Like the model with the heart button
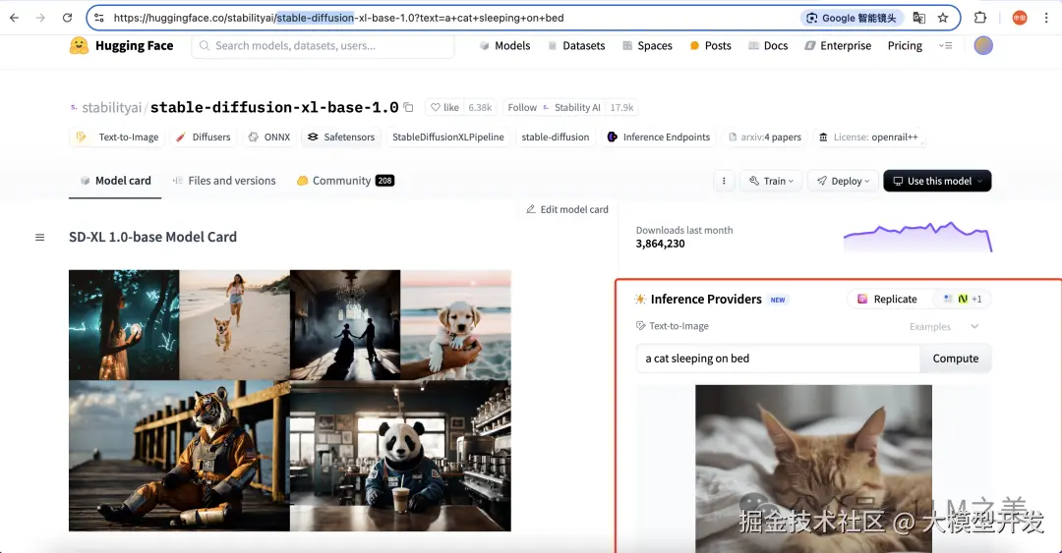Image resolution: width=1062 pixels, height=553 pixels. click(444, 108)
